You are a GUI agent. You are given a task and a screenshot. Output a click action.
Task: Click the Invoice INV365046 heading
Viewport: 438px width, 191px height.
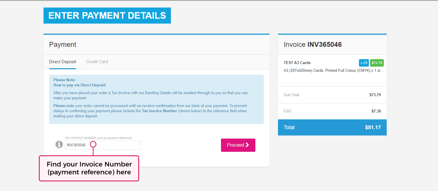pyautogui.click(x=313, y=44)
